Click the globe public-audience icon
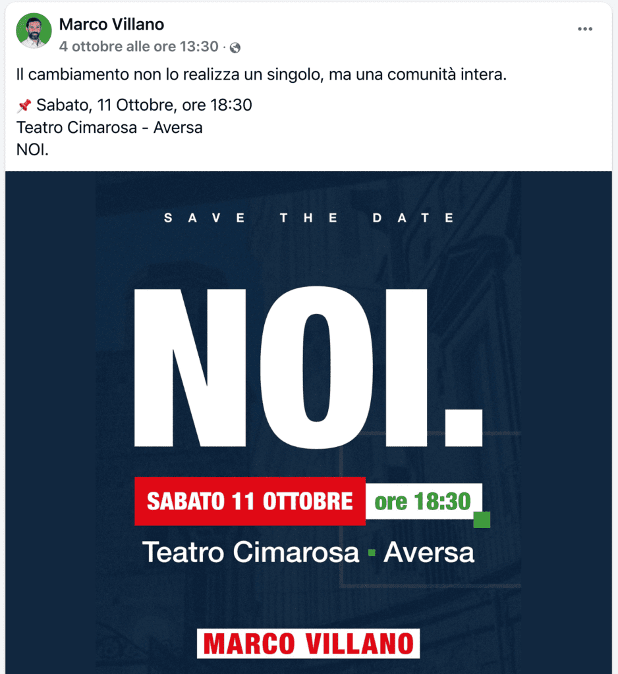The image size is (618, 674). click(235, 47)
